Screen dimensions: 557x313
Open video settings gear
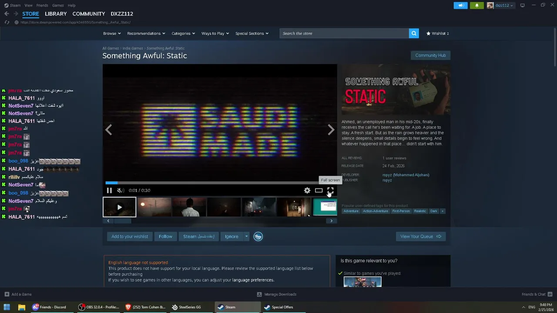pyautogui.click(x=307, y=190)
